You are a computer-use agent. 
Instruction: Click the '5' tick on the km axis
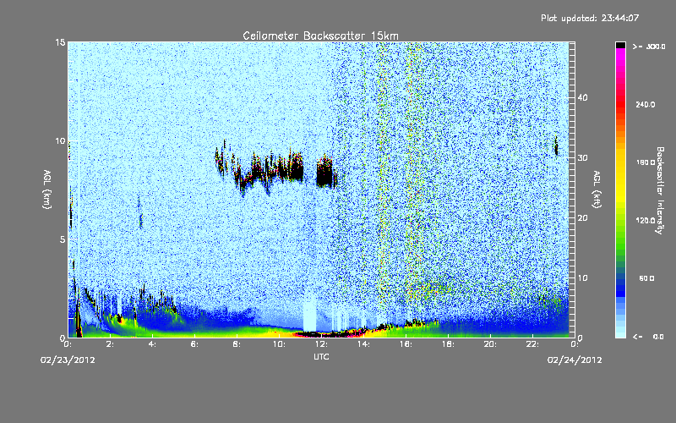pos(63,239)
